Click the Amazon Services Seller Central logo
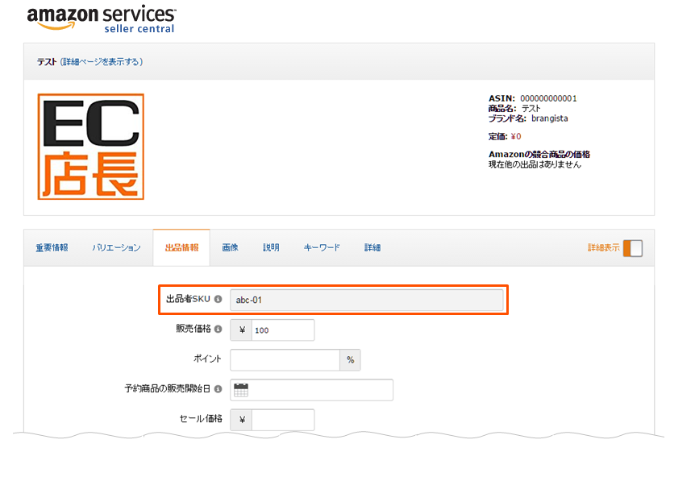The height and width of the screenshot is (481, 695). click(102, 19)
